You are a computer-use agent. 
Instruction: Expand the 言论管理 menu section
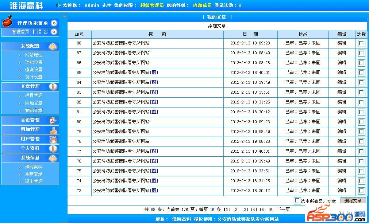[x=30, y=120]
